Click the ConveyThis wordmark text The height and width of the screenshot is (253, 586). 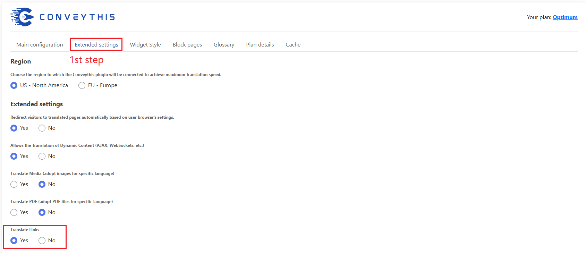coord(77,17)
